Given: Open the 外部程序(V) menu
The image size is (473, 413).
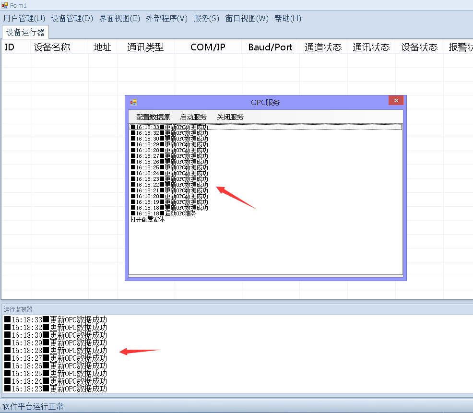Looking at the screenshot, I should pyautogui.click(x=167, y=18).
